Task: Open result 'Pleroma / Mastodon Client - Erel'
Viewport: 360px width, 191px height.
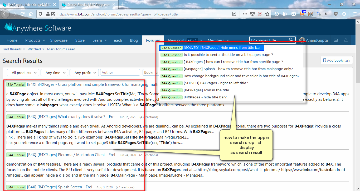Action: (71, 155)
